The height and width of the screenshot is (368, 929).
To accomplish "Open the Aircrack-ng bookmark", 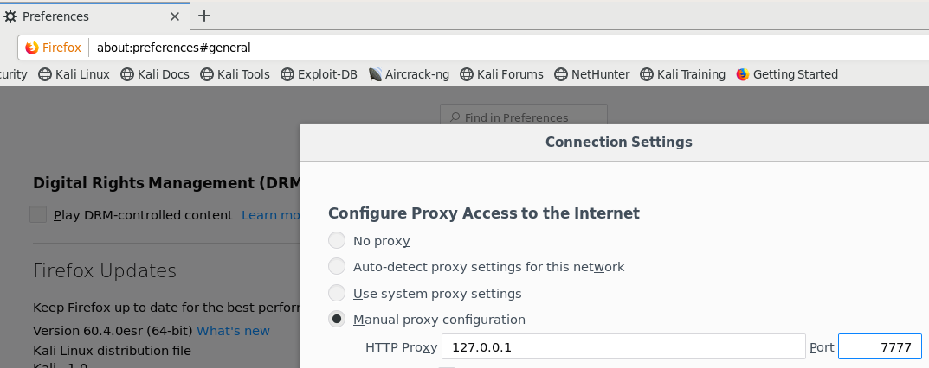I will (x=409, y=74).
